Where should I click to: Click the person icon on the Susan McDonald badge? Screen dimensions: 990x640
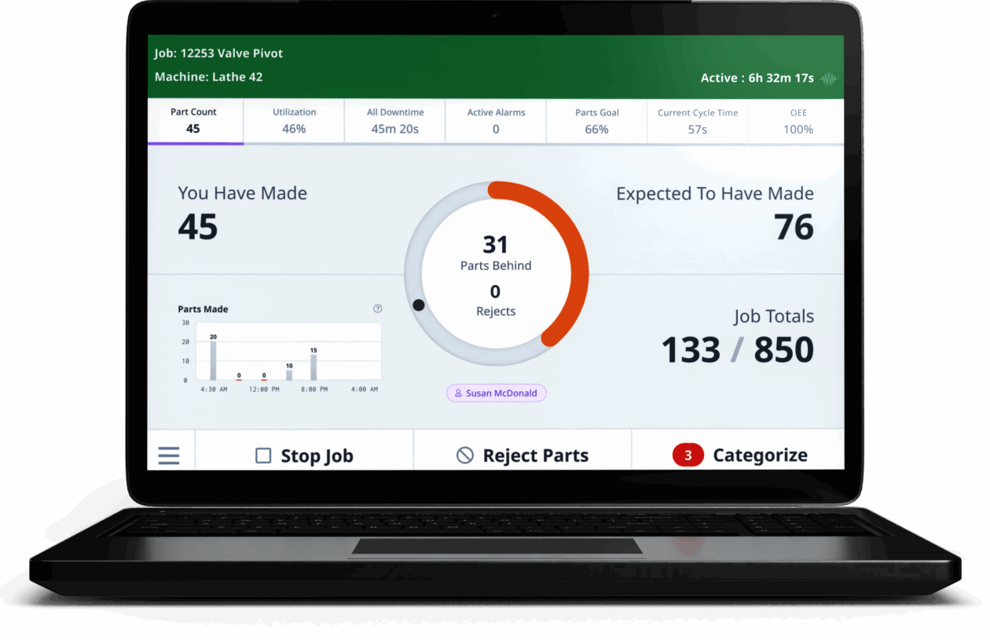click(x=459, y=393)
